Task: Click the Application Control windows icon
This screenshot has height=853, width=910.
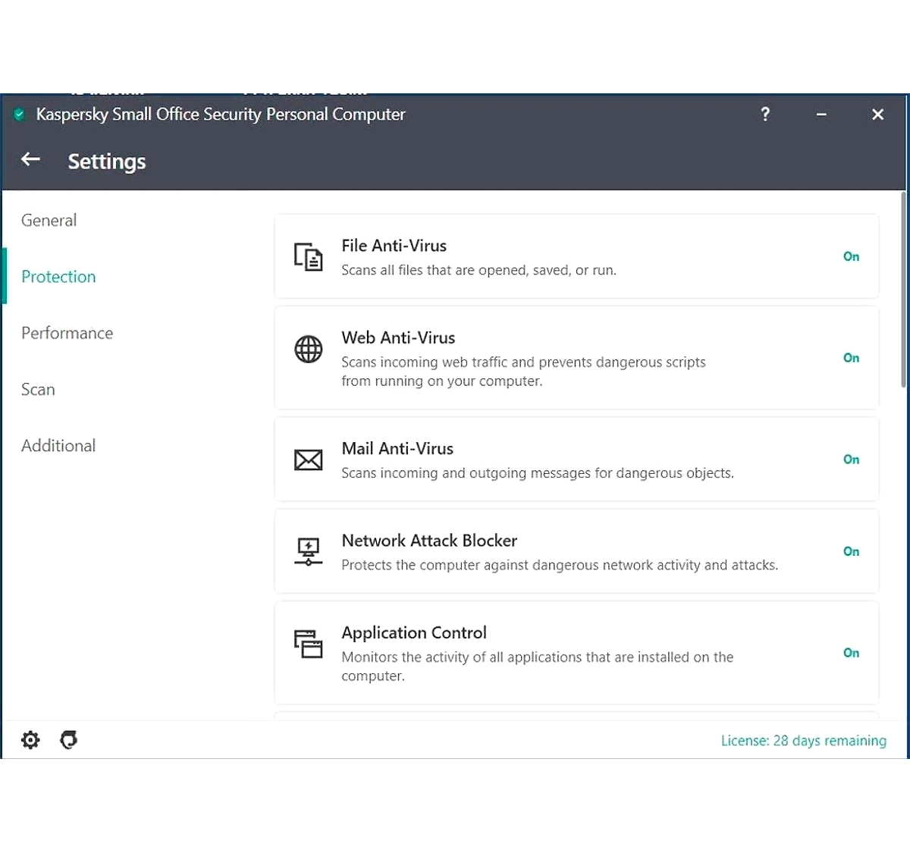Action: click(308, 644)
